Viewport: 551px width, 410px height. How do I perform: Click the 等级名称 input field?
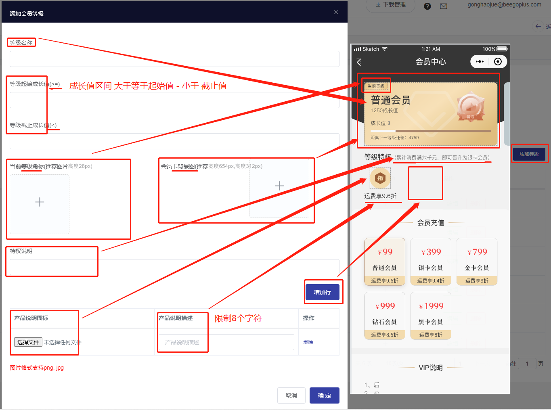174,59
